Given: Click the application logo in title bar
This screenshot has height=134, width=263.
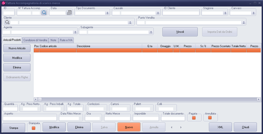Looking at the screenshot, I should [3, 3].
